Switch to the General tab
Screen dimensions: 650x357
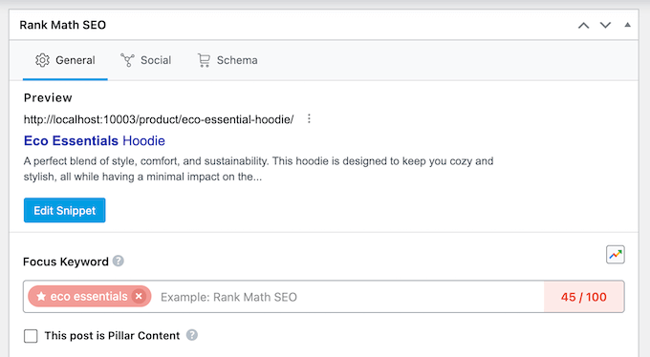coord(65,60)
